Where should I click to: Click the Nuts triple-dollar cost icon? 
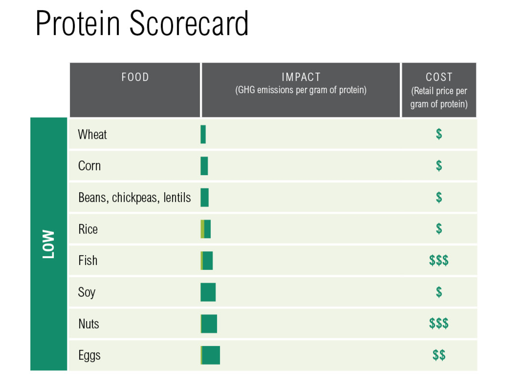[x=439, y=324]
